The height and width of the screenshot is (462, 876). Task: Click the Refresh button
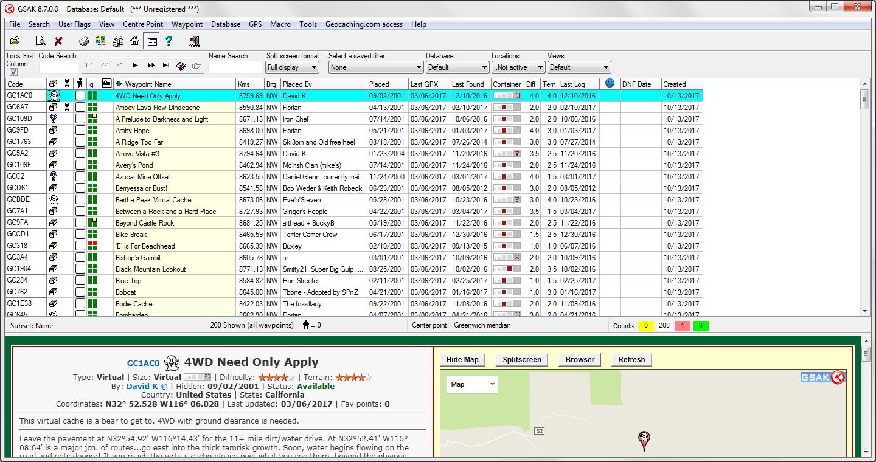(631, 360)
